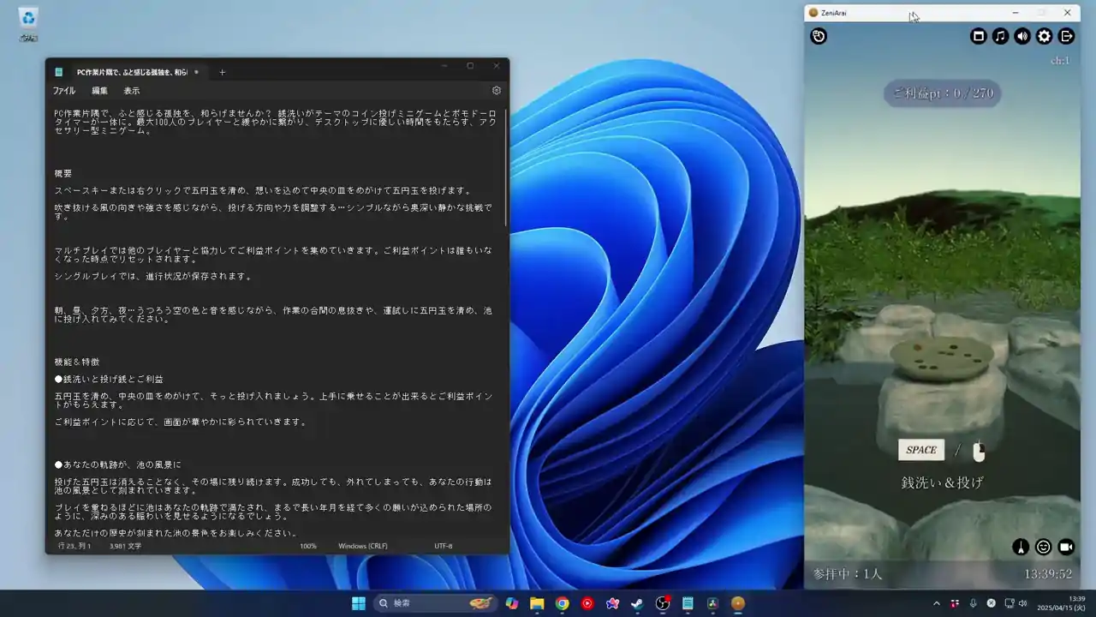
Task: Expand the system tray hidden icons chevron
Action: pos(936,603)
